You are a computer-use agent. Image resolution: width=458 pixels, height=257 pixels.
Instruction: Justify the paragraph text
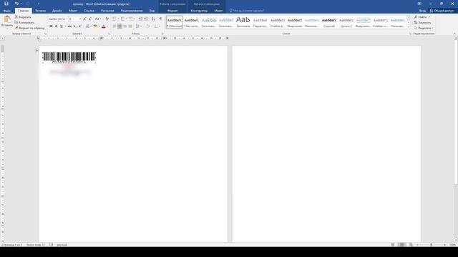[x=130, y=26]
